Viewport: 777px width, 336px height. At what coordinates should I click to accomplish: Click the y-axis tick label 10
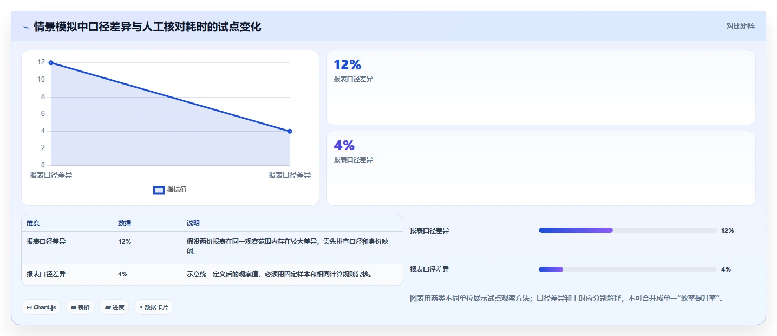(41, 80)
